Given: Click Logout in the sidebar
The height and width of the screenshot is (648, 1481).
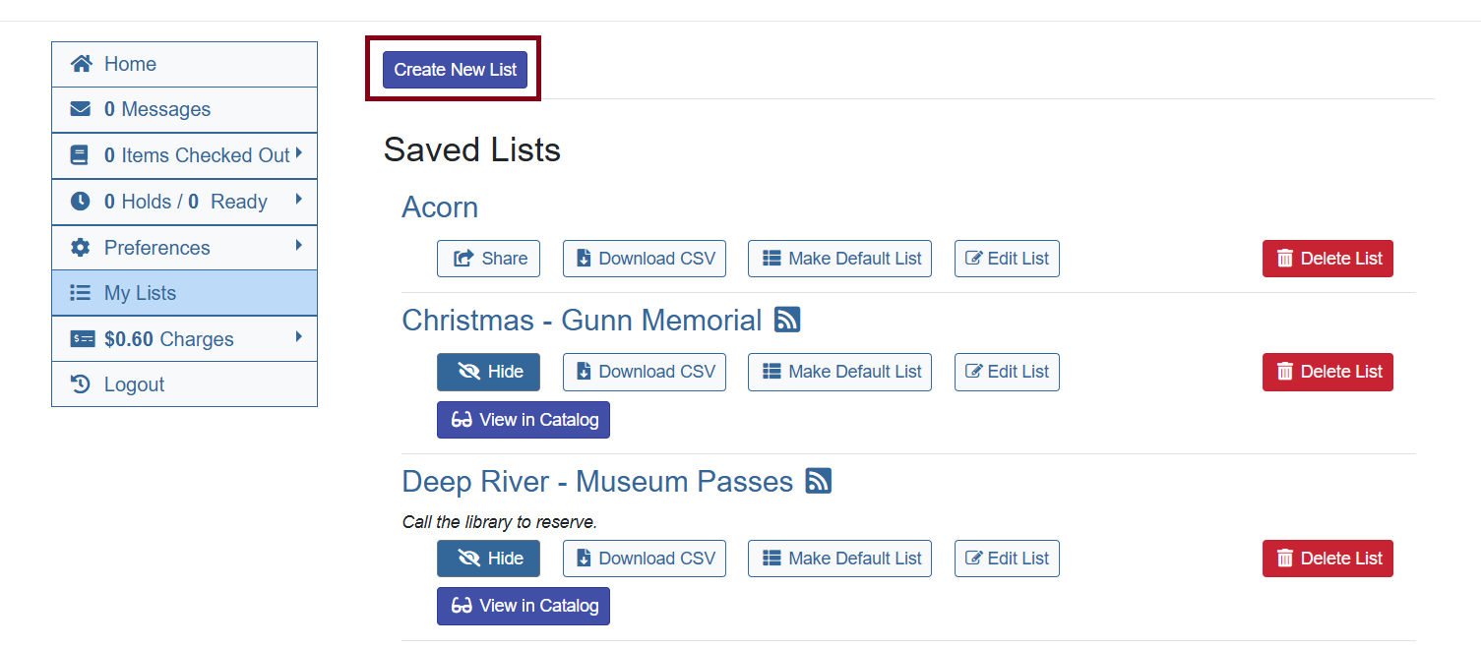Looking at the screenshot, I should pos(133,383).
